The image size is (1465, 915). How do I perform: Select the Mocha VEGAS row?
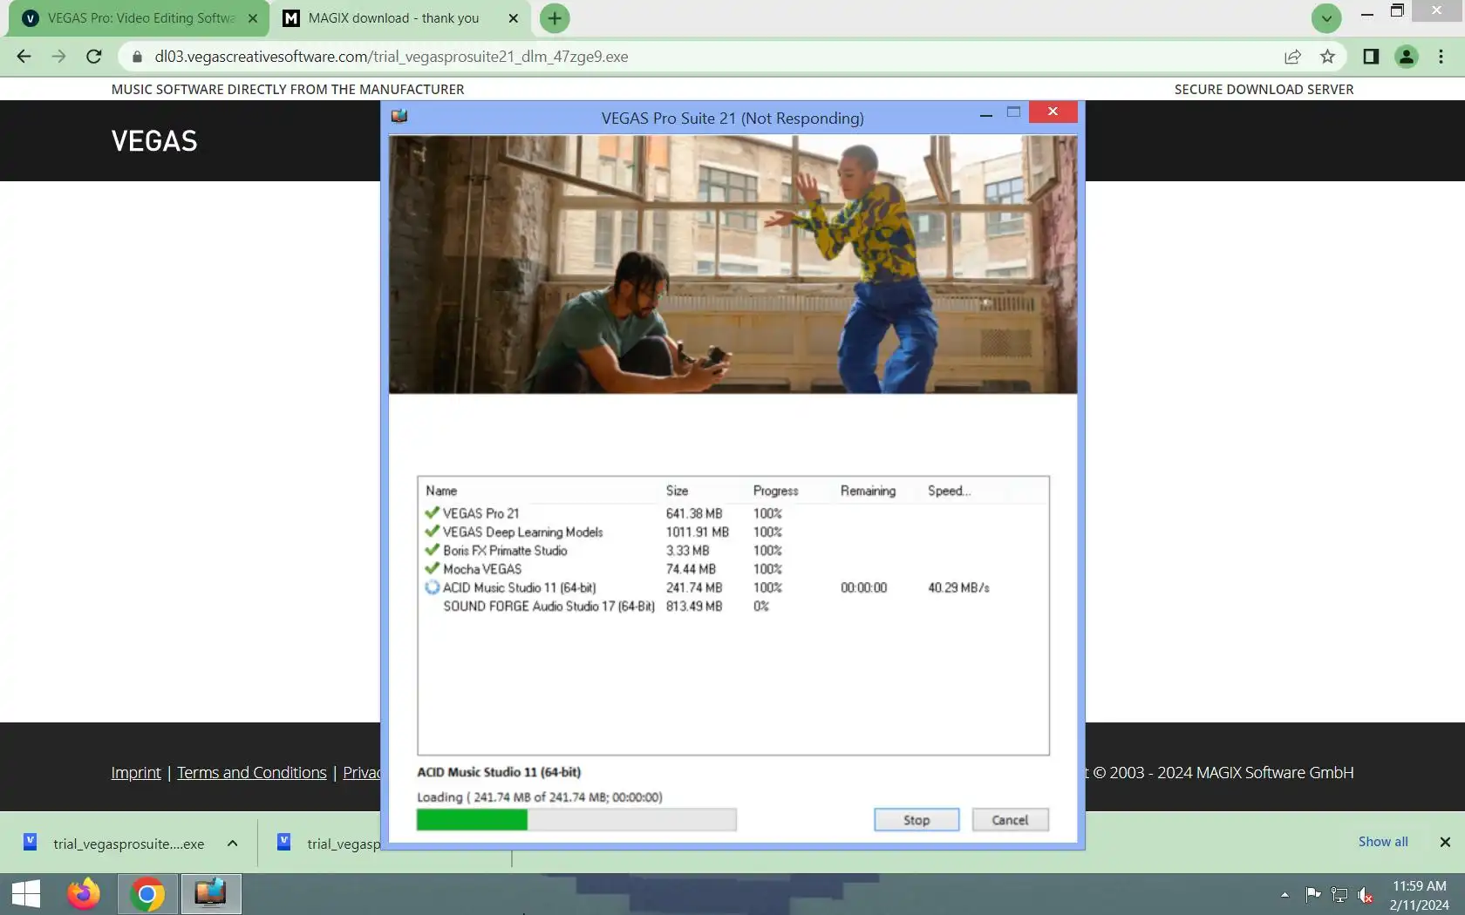tap(732, 569)
